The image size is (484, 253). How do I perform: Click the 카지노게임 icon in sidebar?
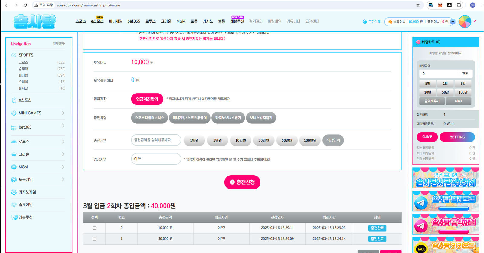pos(14,192)
